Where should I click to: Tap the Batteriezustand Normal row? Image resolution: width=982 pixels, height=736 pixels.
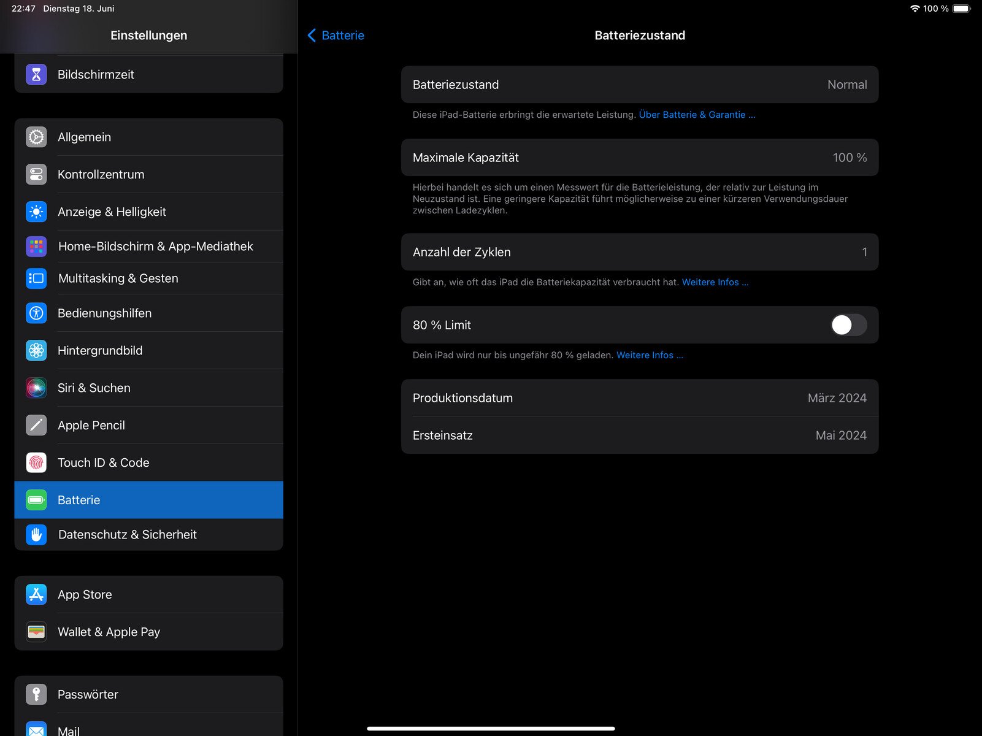(640, 85)
